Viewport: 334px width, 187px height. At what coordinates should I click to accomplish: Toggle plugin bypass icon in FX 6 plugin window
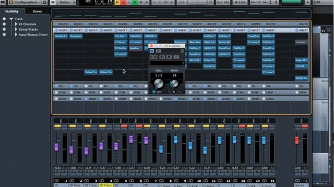(x=152, y=51)
